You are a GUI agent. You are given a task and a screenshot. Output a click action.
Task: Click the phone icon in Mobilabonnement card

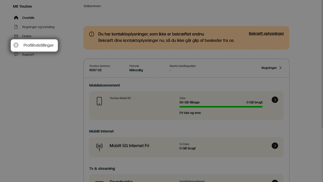tap(99, 101)
